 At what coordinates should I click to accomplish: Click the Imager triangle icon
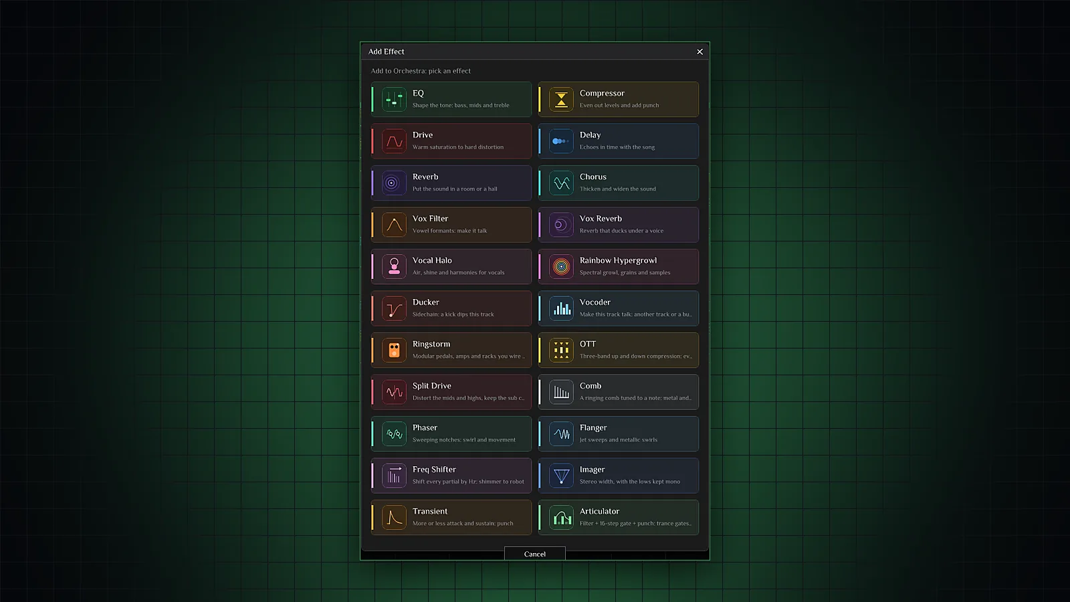[x=561, y=476]
